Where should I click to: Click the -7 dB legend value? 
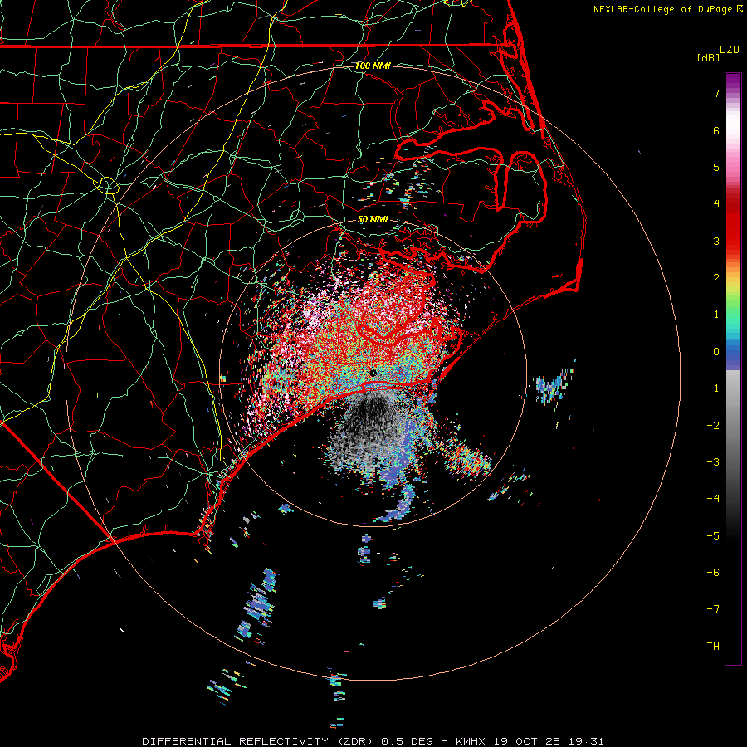713,609
